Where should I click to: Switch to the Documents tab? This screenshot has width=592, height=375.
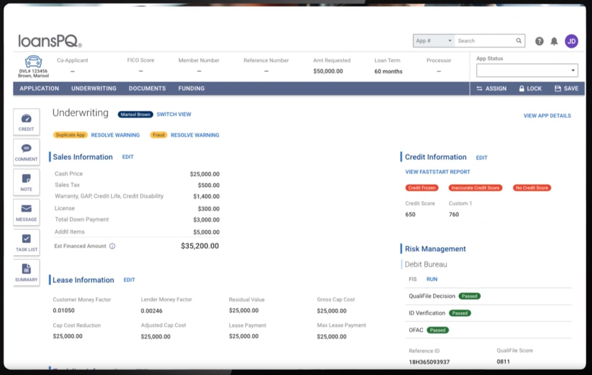(147, 88)
